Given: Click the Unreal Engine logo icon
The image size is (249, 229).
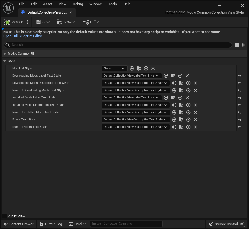Looking at the screenshot, I should pos(8,8).
